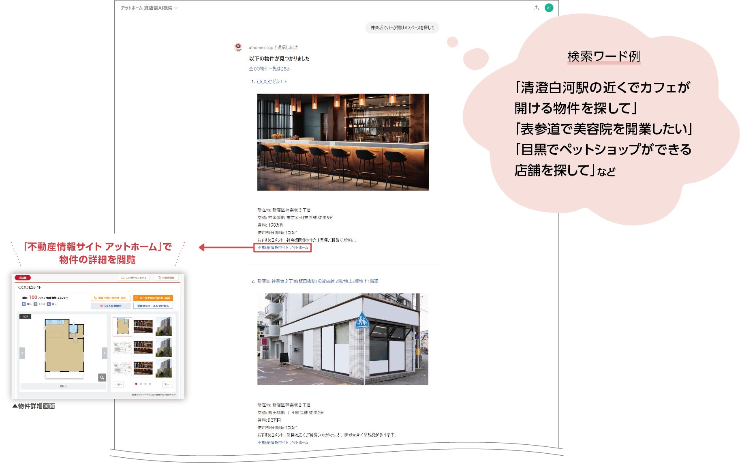
Task: Go to next floor plan image arrow
Action: pyautogui.click(x=105, y=353)
